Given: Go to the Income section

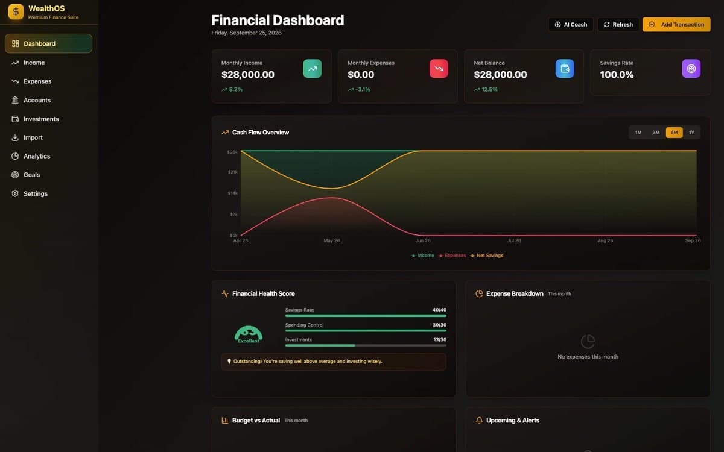Looking at the screenshot, I should (48, 63).
